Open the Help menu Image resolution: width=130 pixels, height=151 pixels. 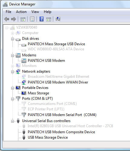click(47, 12)
